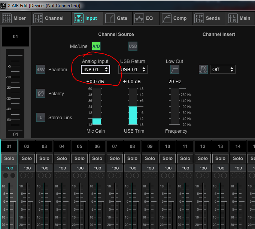Solo channel 14

[238, 159]
